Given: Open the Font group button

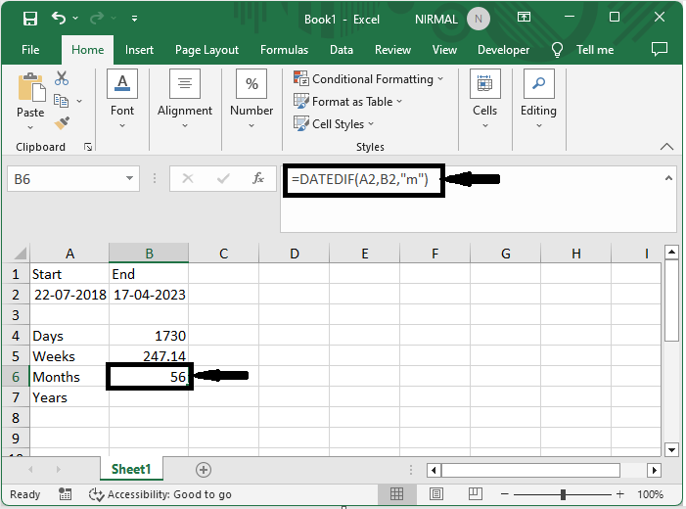Looking at the screenshot, I should (122, 99).
